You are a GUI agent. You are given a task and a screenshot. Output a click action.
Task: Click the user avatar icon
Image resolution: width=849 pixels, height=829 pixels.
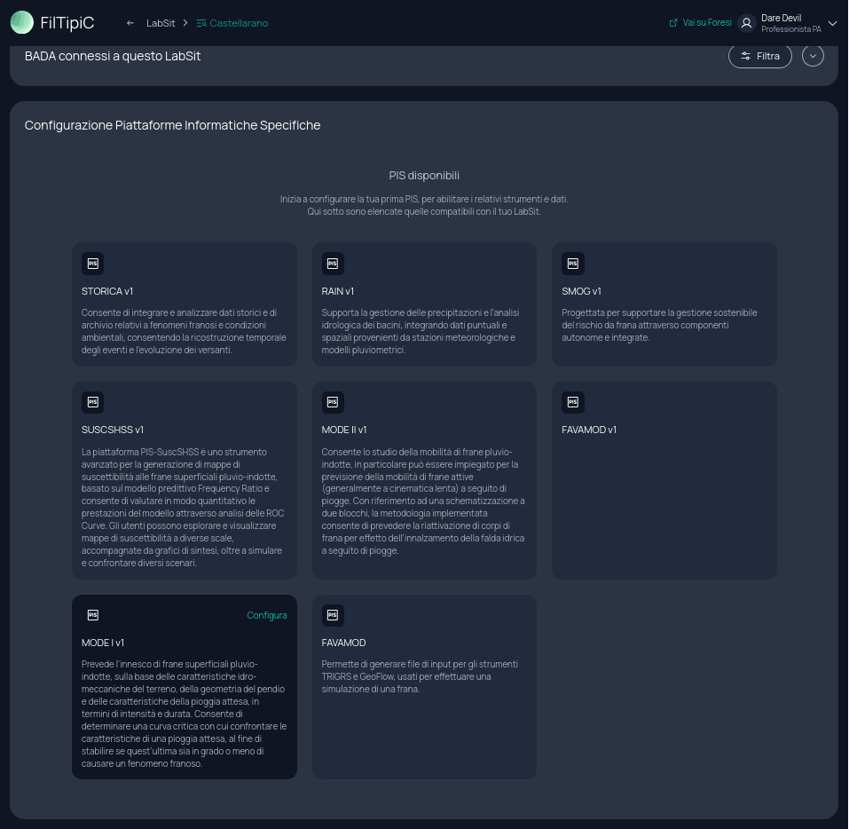pos(747,23)
